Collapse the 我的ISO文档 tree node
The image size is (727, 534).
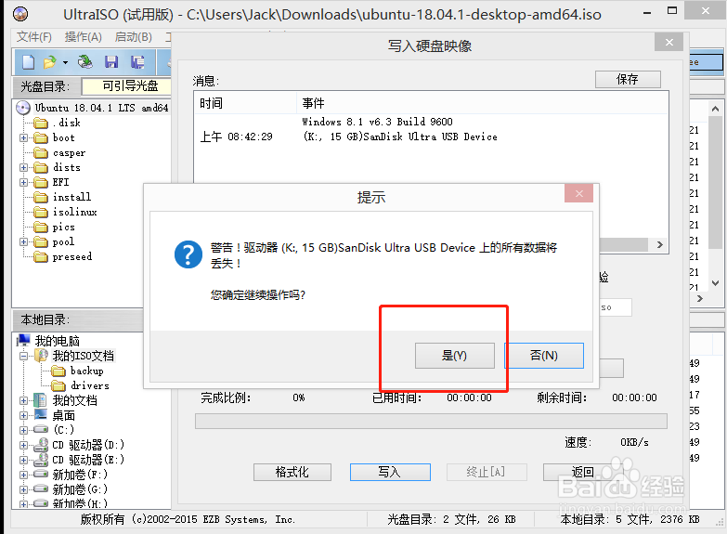tap(23, 357)
